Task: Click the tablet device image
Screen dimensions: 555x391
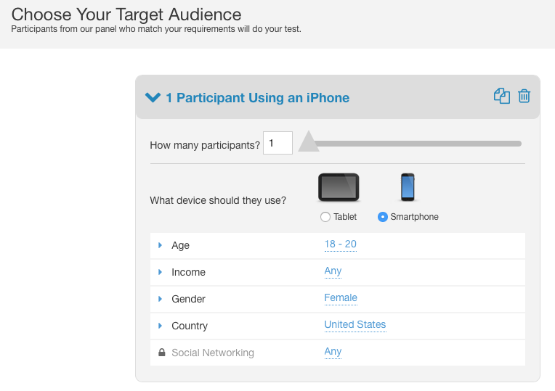Action: pos(339,187)
